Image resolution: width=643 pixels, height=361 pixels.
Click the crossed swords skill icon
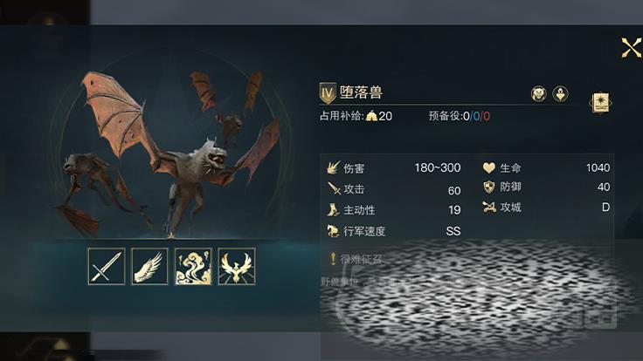tap(107, 267)
